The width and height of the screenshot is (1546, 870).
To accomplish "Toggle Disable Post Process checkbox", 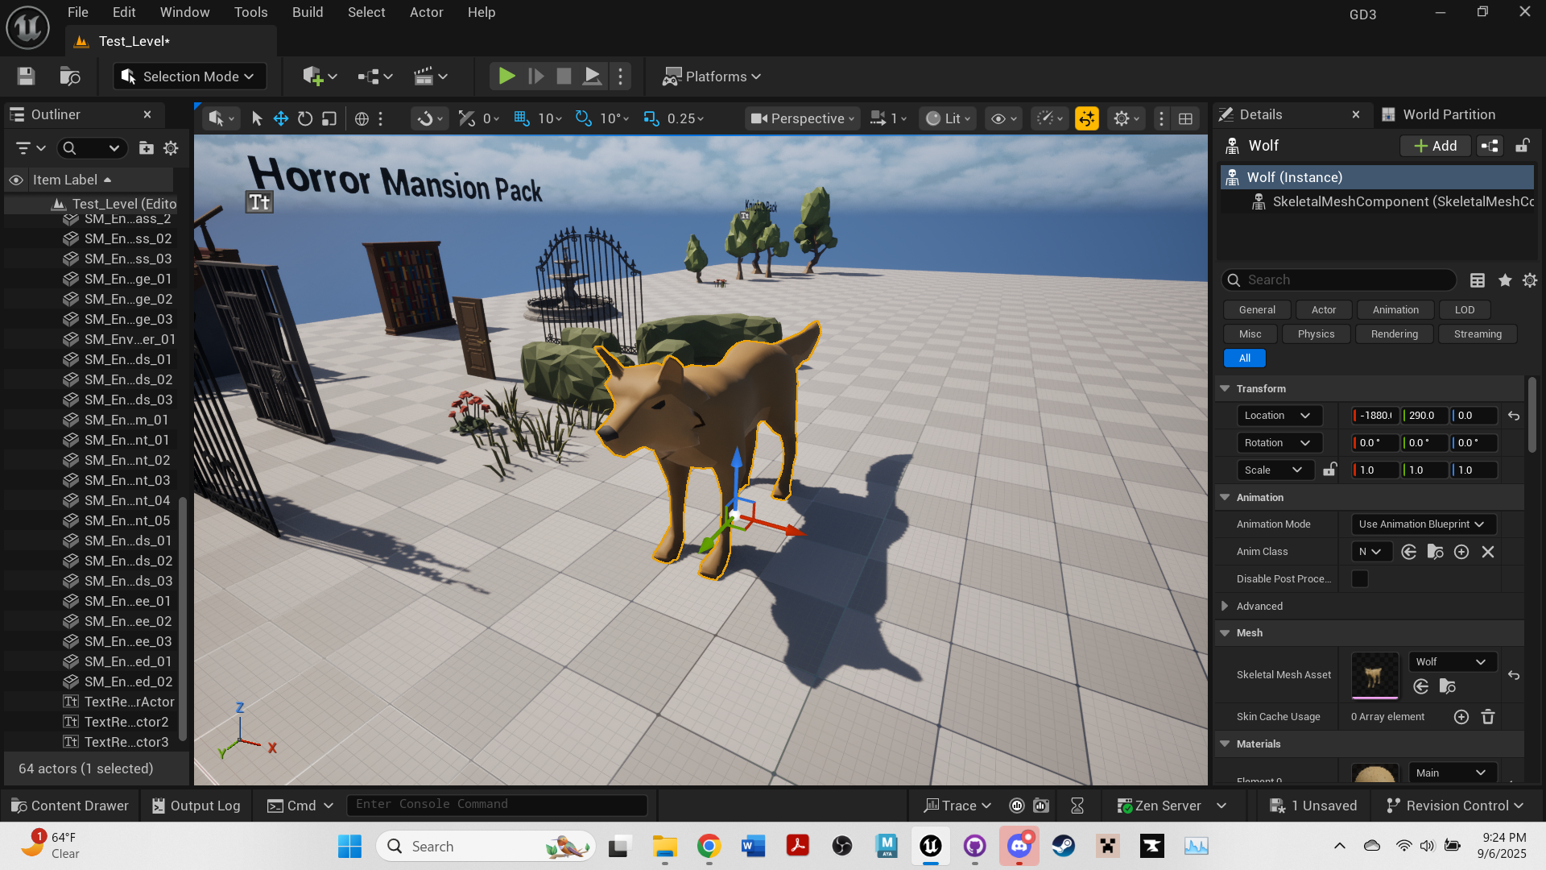I will pos(1360,579).
